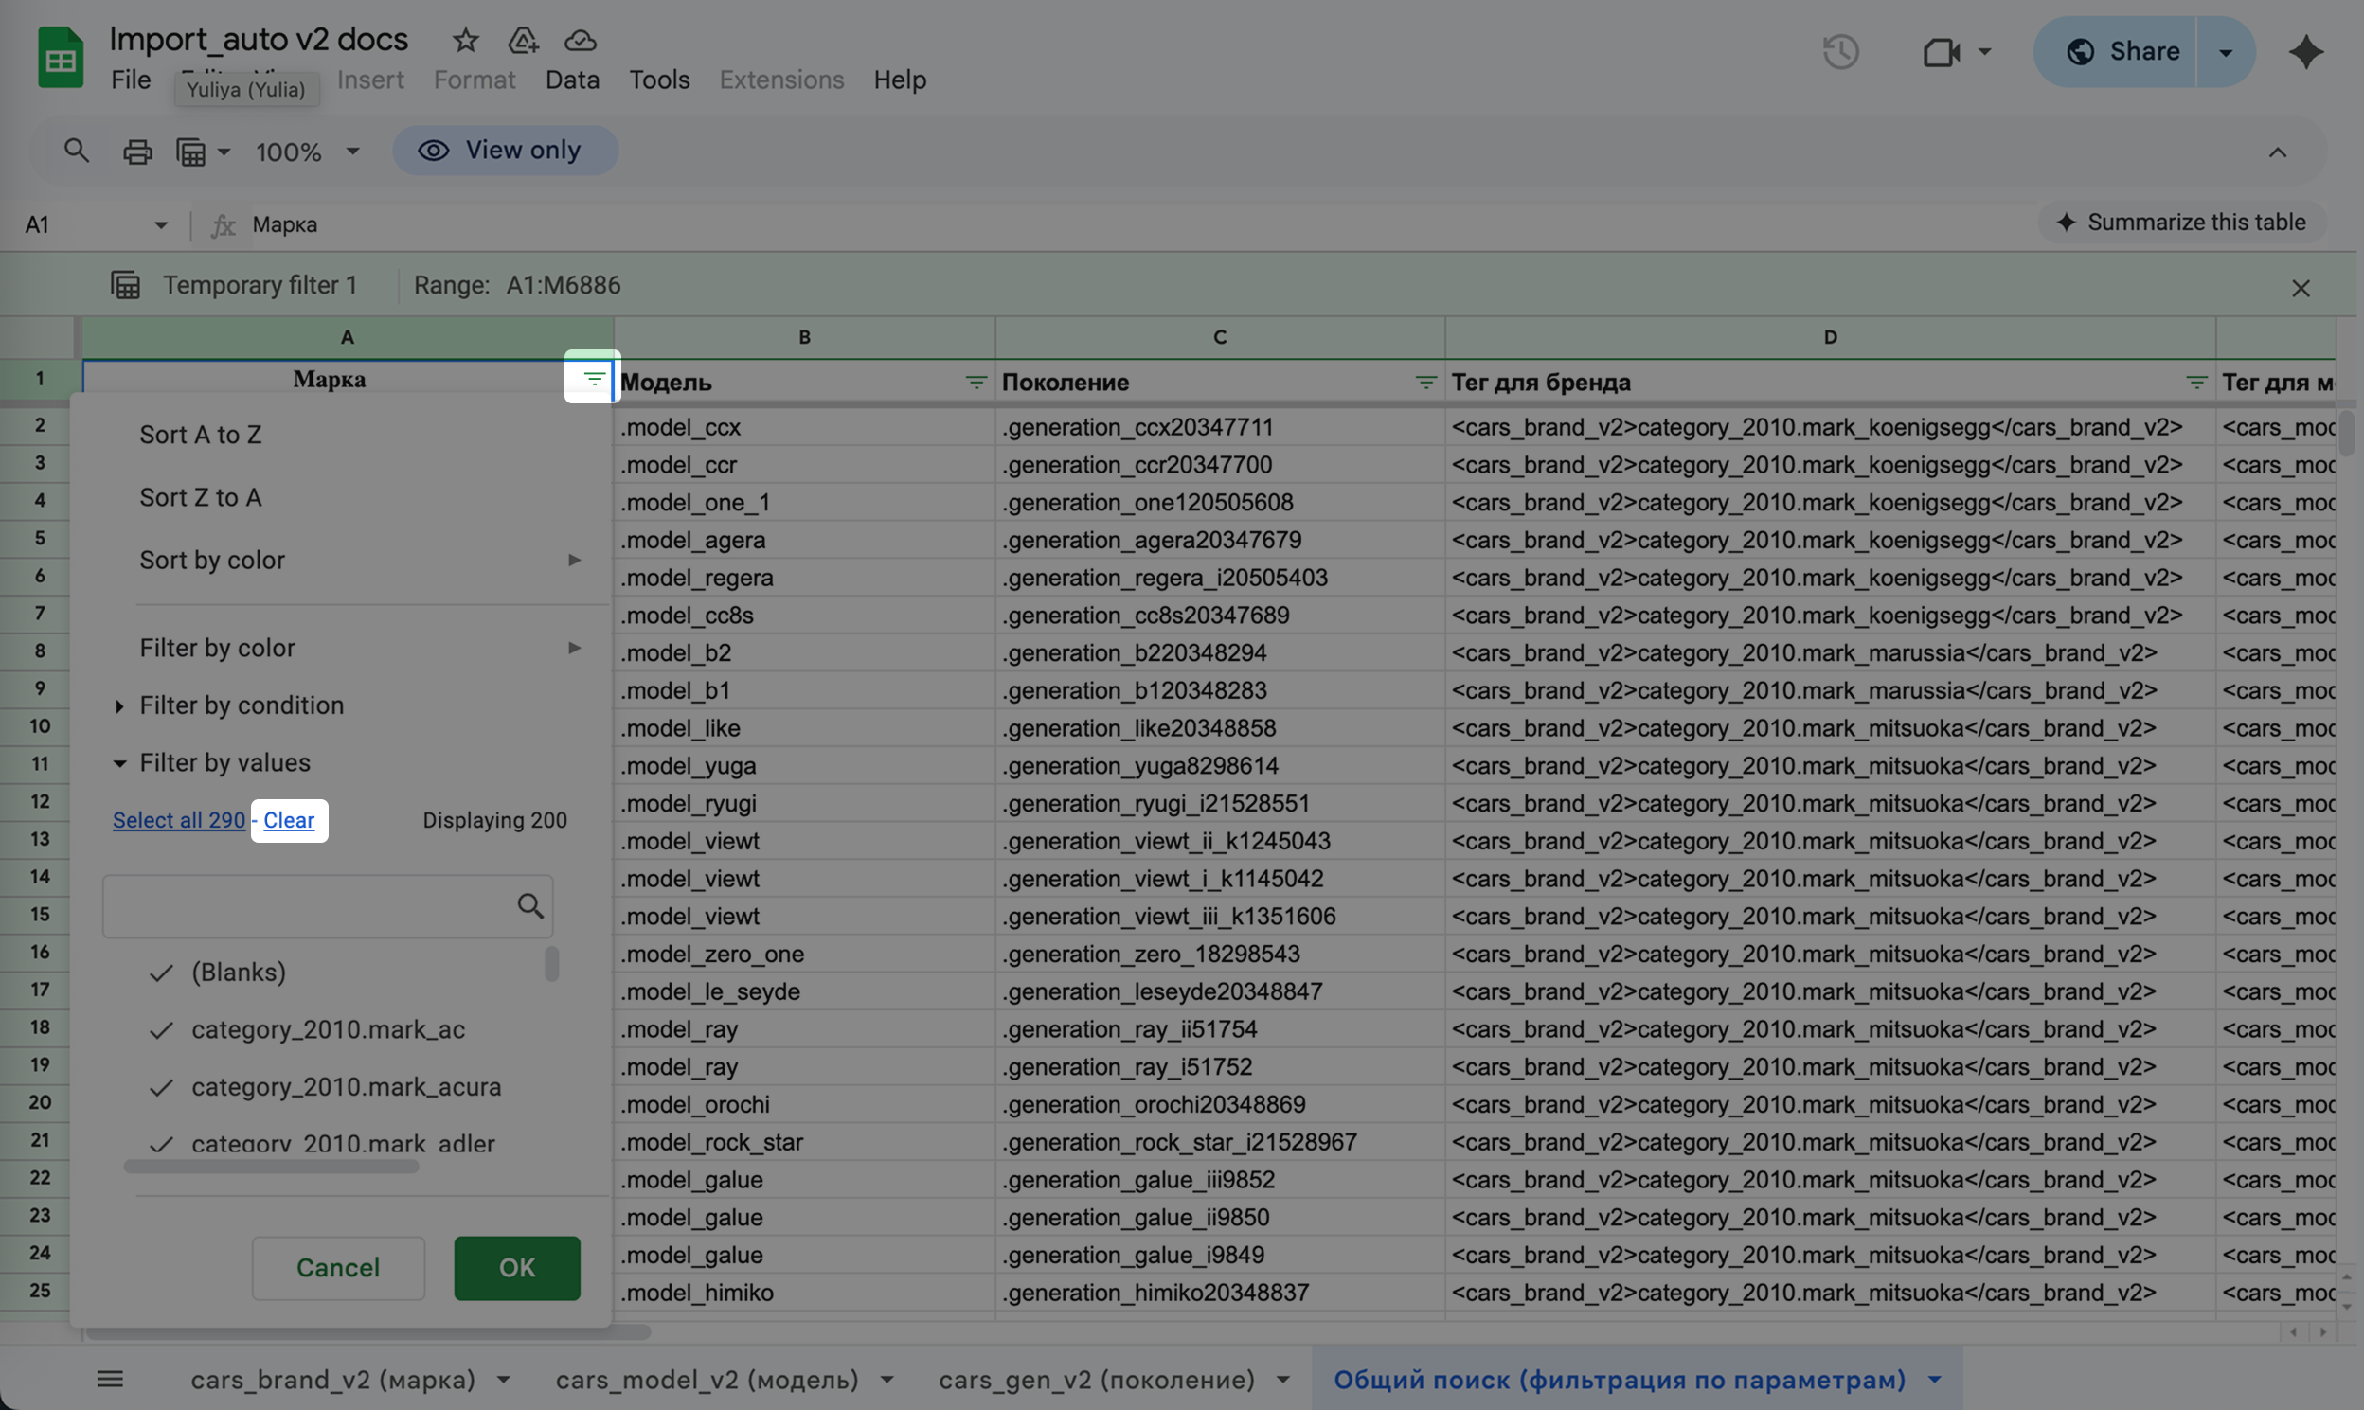Viewport: 2364px width, 1410px height.
Task: Open the Share options dropdown arrow
Action: point(2225,51)
